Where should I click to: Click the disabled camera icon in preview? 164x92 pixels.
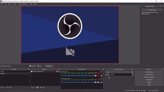point(70,52)
